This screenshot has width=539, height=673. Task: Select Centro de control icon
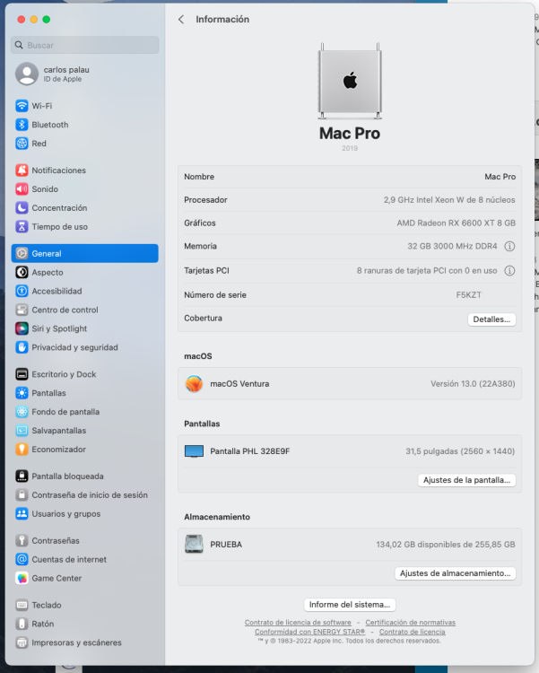pos(22,310)
